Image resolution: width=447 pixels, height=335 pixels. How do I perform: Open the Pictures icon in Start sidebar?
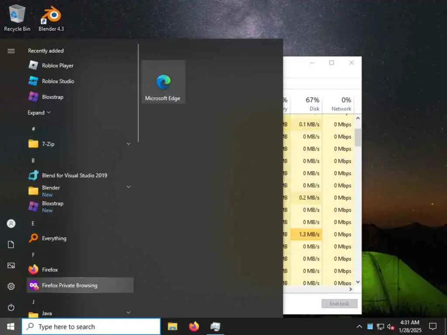coord(11,266)
